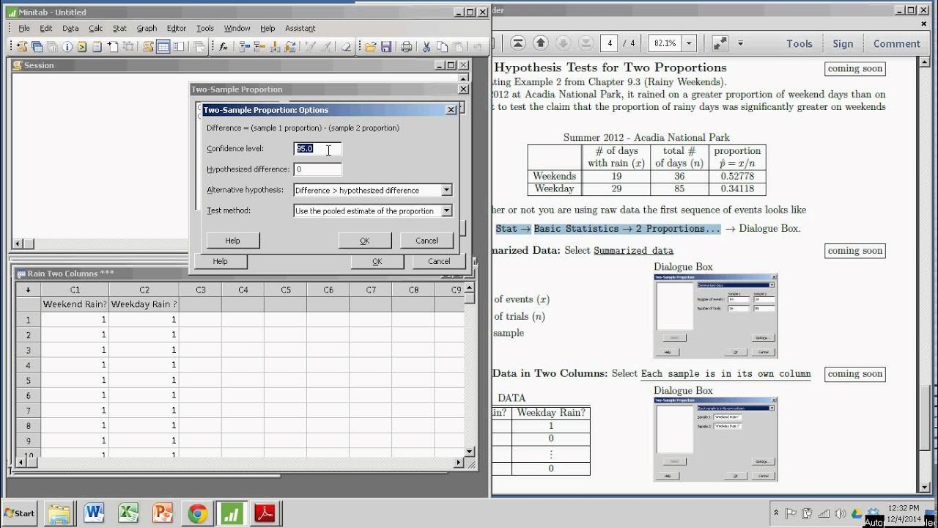
Task: Open the Graph menu
Action: tap(147, 28)
